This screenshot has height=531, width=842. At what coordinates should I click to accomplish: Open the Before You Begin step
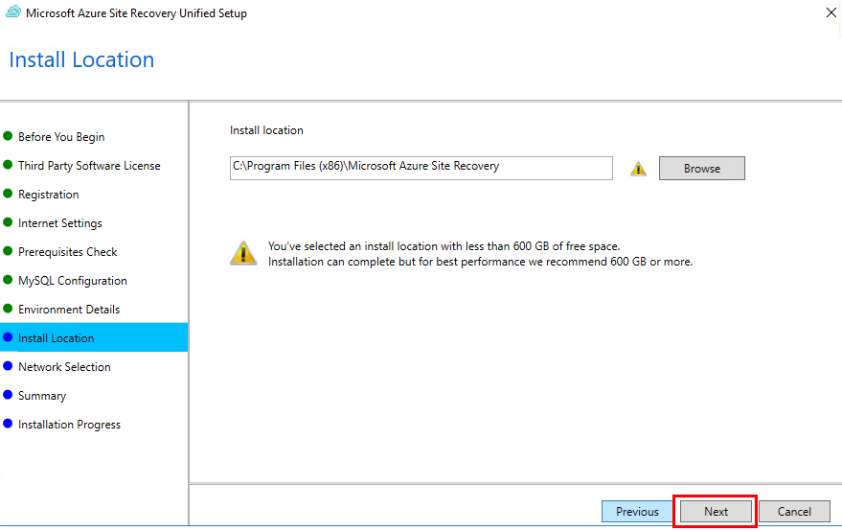61,136
